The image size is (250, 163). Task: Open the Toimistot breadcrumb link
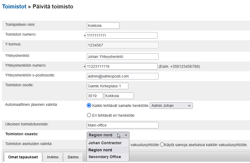[14, 7]
